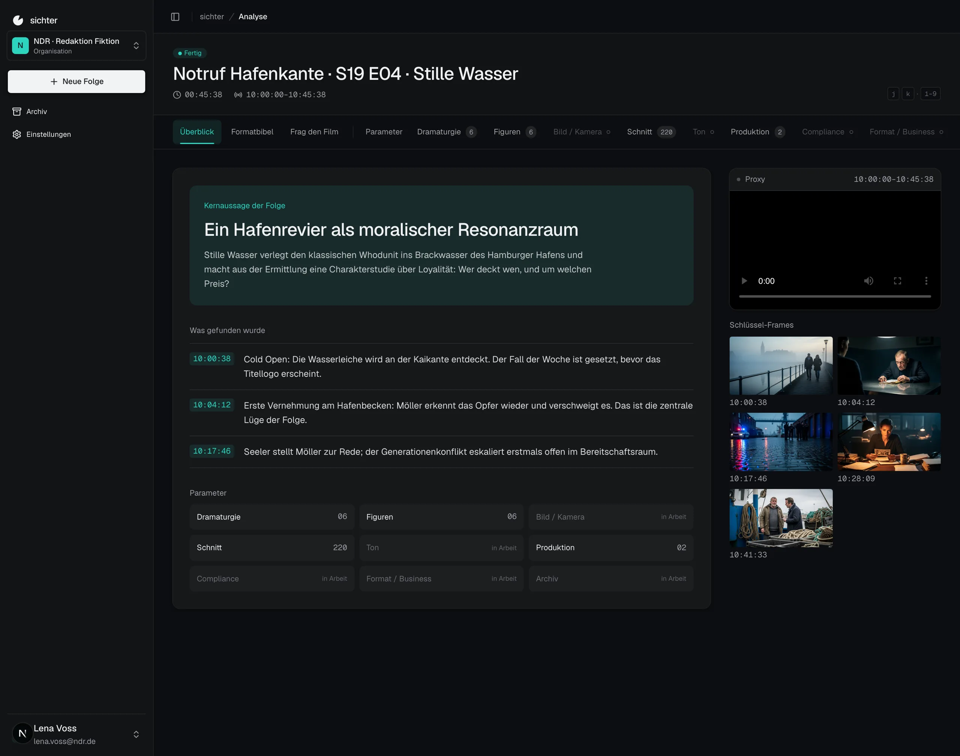Open Einstellungen gear icon
This screenshot has width=960, height=756.
point(17,134)
